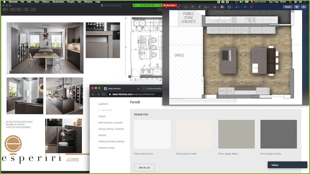This screenshot has width=310, height=174.
Task: Click the trash icon beside Done
Action: [x=297, y=7]
